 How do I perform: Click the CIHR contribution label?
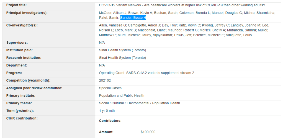coord(22,118)
